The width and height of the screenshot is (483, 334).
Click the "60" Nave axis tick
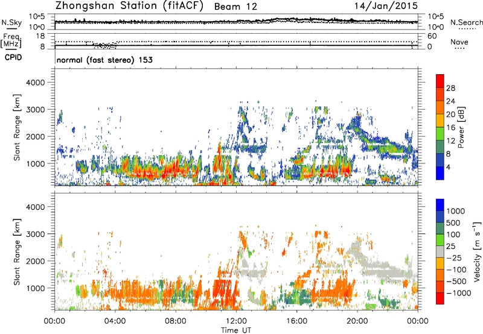432,36
